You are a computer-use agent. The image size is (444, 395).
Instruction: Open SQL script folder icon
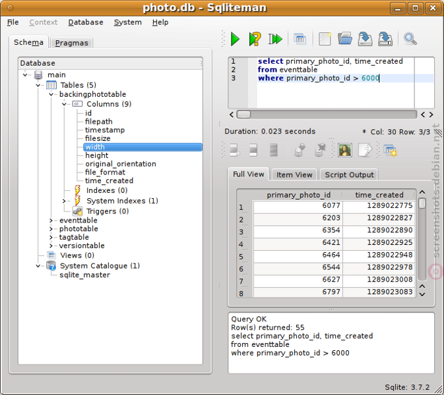click(345, 38)
